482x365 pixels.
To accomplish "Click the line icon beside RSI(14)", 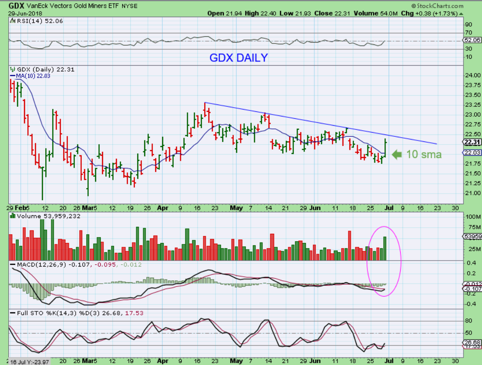I will tap(12, 21).
